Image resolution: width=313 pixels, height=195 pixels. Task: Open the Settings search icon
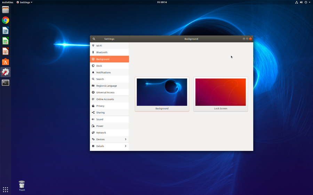tap(94, 39)
